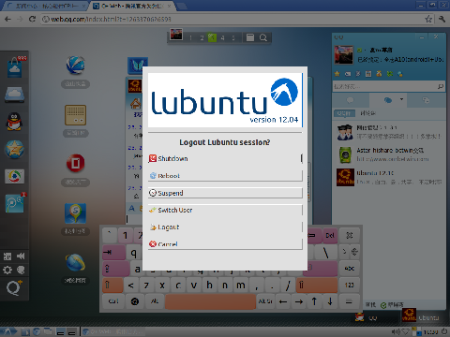Click the Shutdown button
Image resolution: width=450 pixels, height=337 pixels.
pos(225,158)
